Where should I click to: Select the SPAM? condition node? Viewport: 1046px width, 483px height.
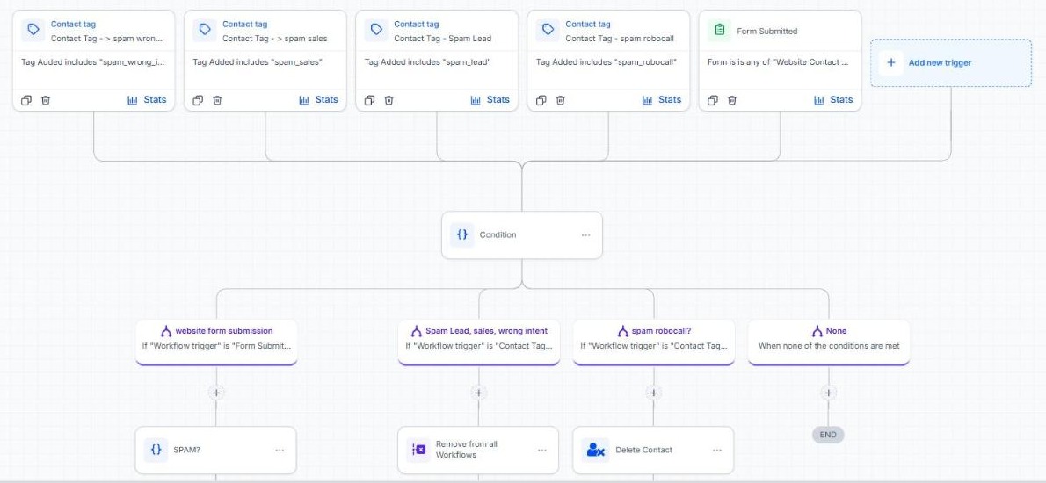(x=216, y=451)
